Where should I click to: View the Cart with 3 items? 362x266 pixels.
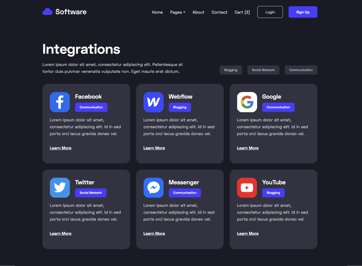(242, 12)
